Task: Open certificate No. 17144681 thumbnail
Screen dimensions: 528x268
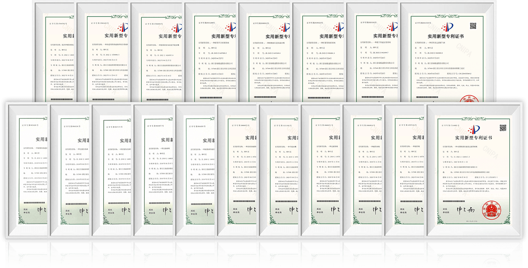Action: 473,170
